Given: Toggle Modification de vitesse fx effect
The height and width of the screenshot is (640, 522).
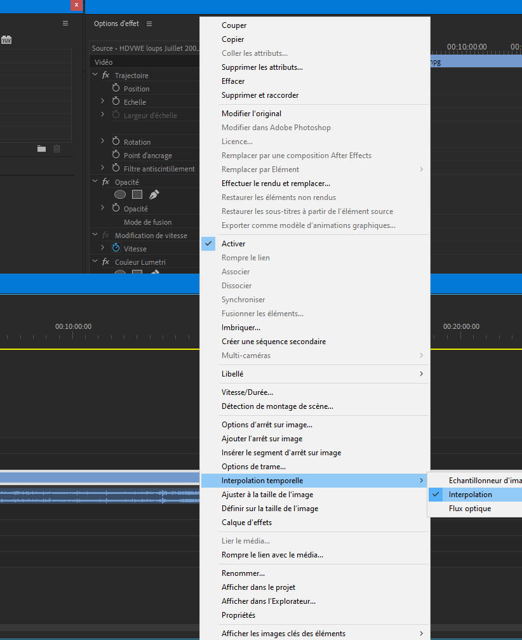Looking at the screenshot, I should pos(105,235).
